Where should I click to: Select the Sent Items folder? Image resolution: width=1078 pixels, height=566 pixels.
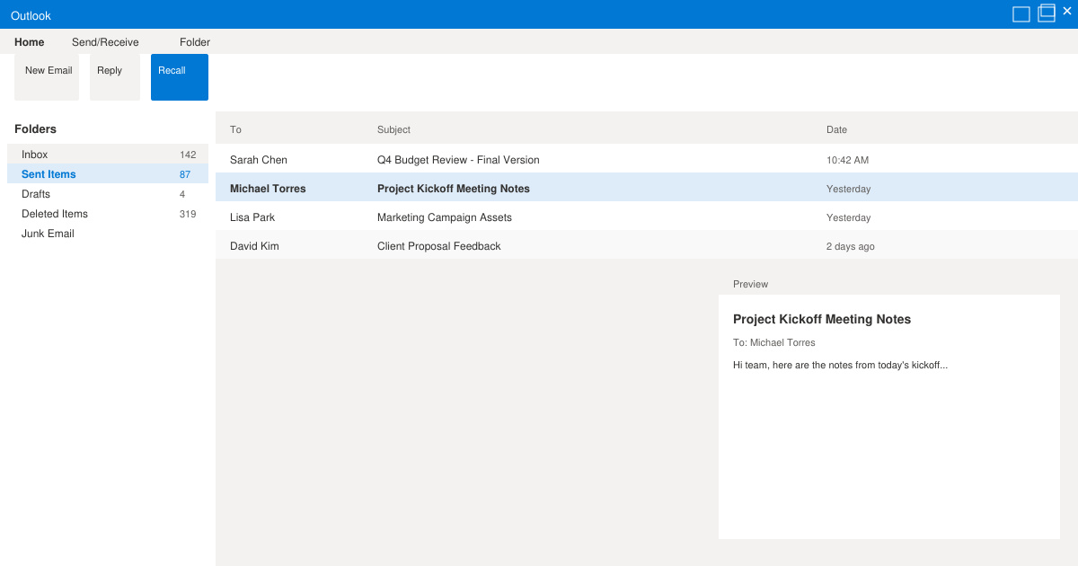(x=108, y=174)
